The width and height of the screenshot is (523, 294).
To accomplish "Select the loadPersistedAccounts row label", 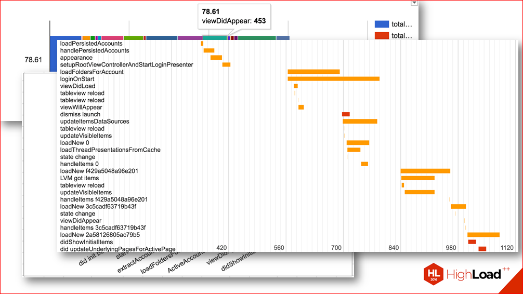I will pos(91,43).
